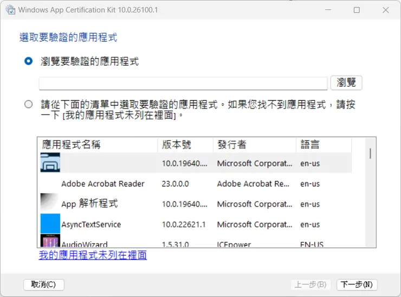This screenshot has width=401, height=297.
Task: Minimize the Certification Kit window
Action: coord(328,10)
